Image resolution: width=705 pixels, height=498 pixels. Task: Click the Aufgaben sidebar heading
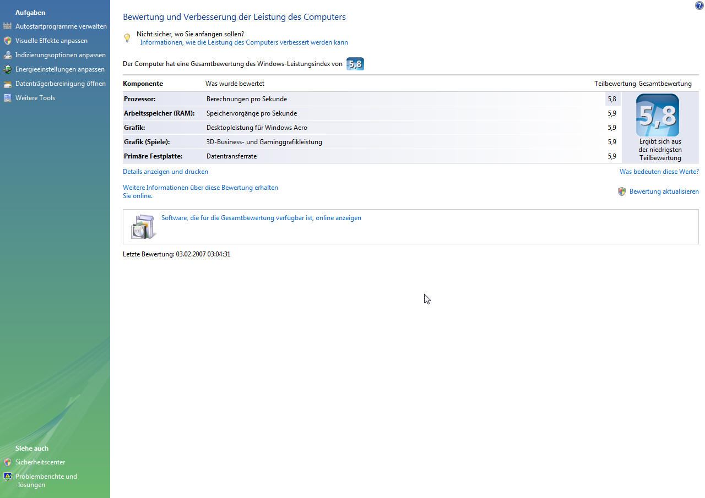coord(30,13)
